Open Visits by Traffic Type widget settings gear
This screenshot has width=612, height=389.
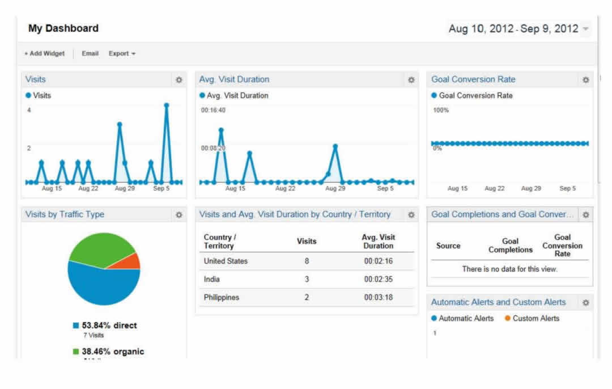point(179,215)
